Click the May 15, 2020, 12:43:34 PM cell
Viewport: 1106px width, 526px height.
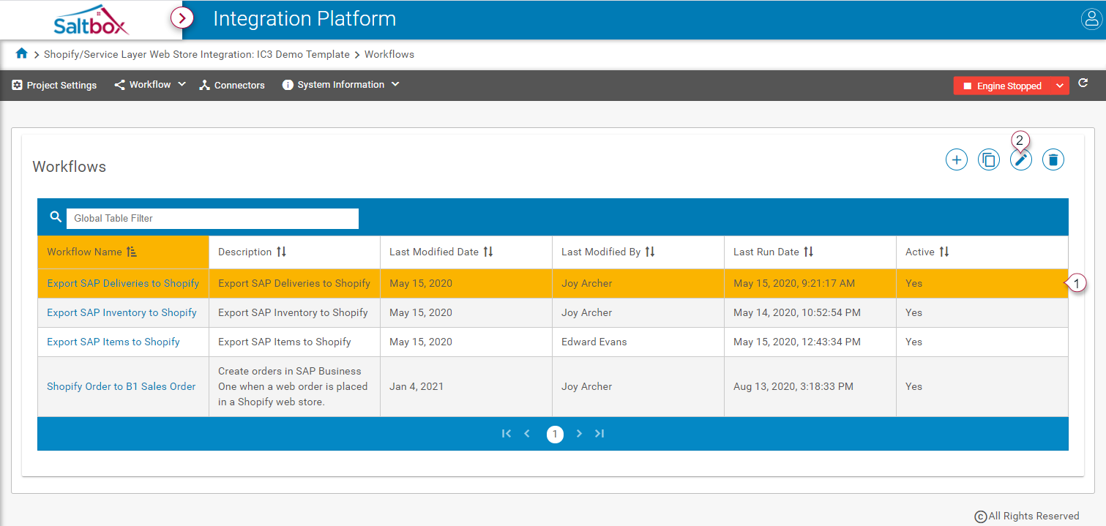810,342
